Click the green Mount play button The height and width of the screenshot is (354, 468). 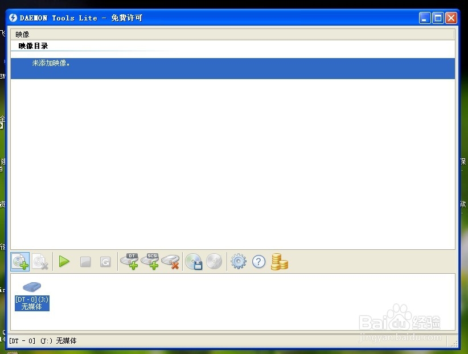[64, 261]
